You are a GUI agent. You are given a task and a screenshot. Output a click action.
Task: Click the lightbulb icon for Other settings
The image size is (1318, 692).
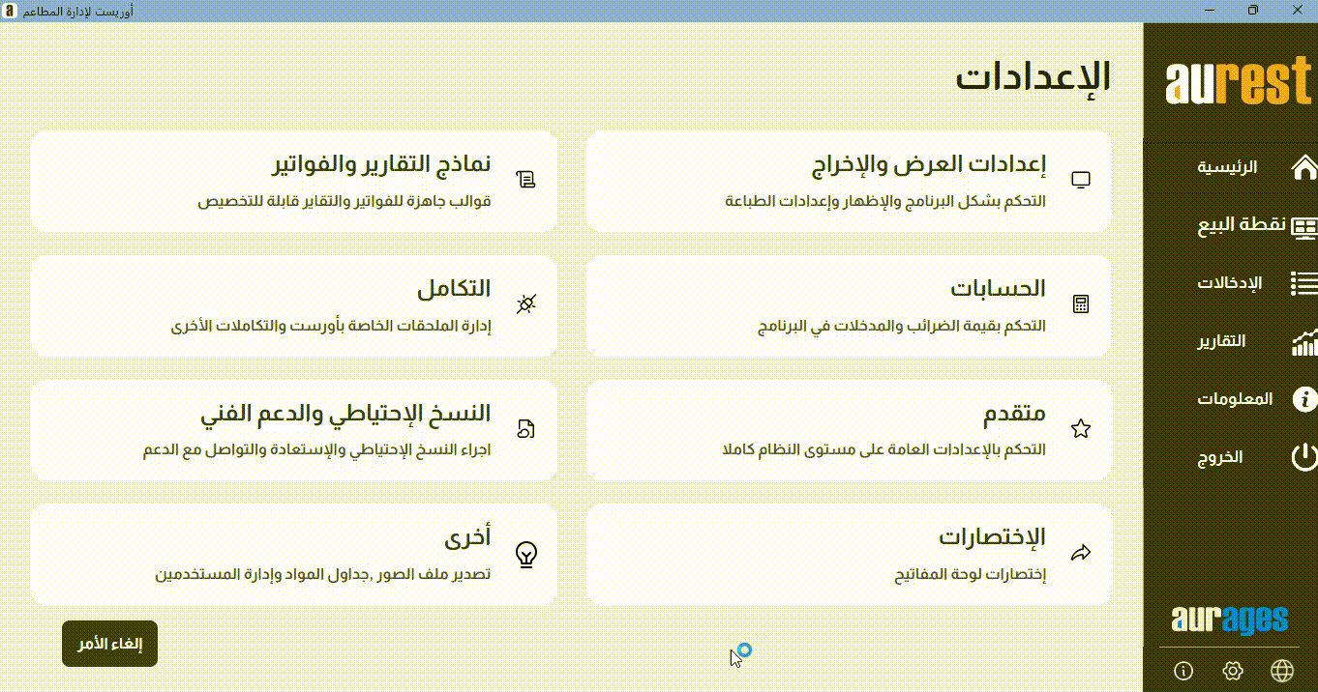click(525, 554)
